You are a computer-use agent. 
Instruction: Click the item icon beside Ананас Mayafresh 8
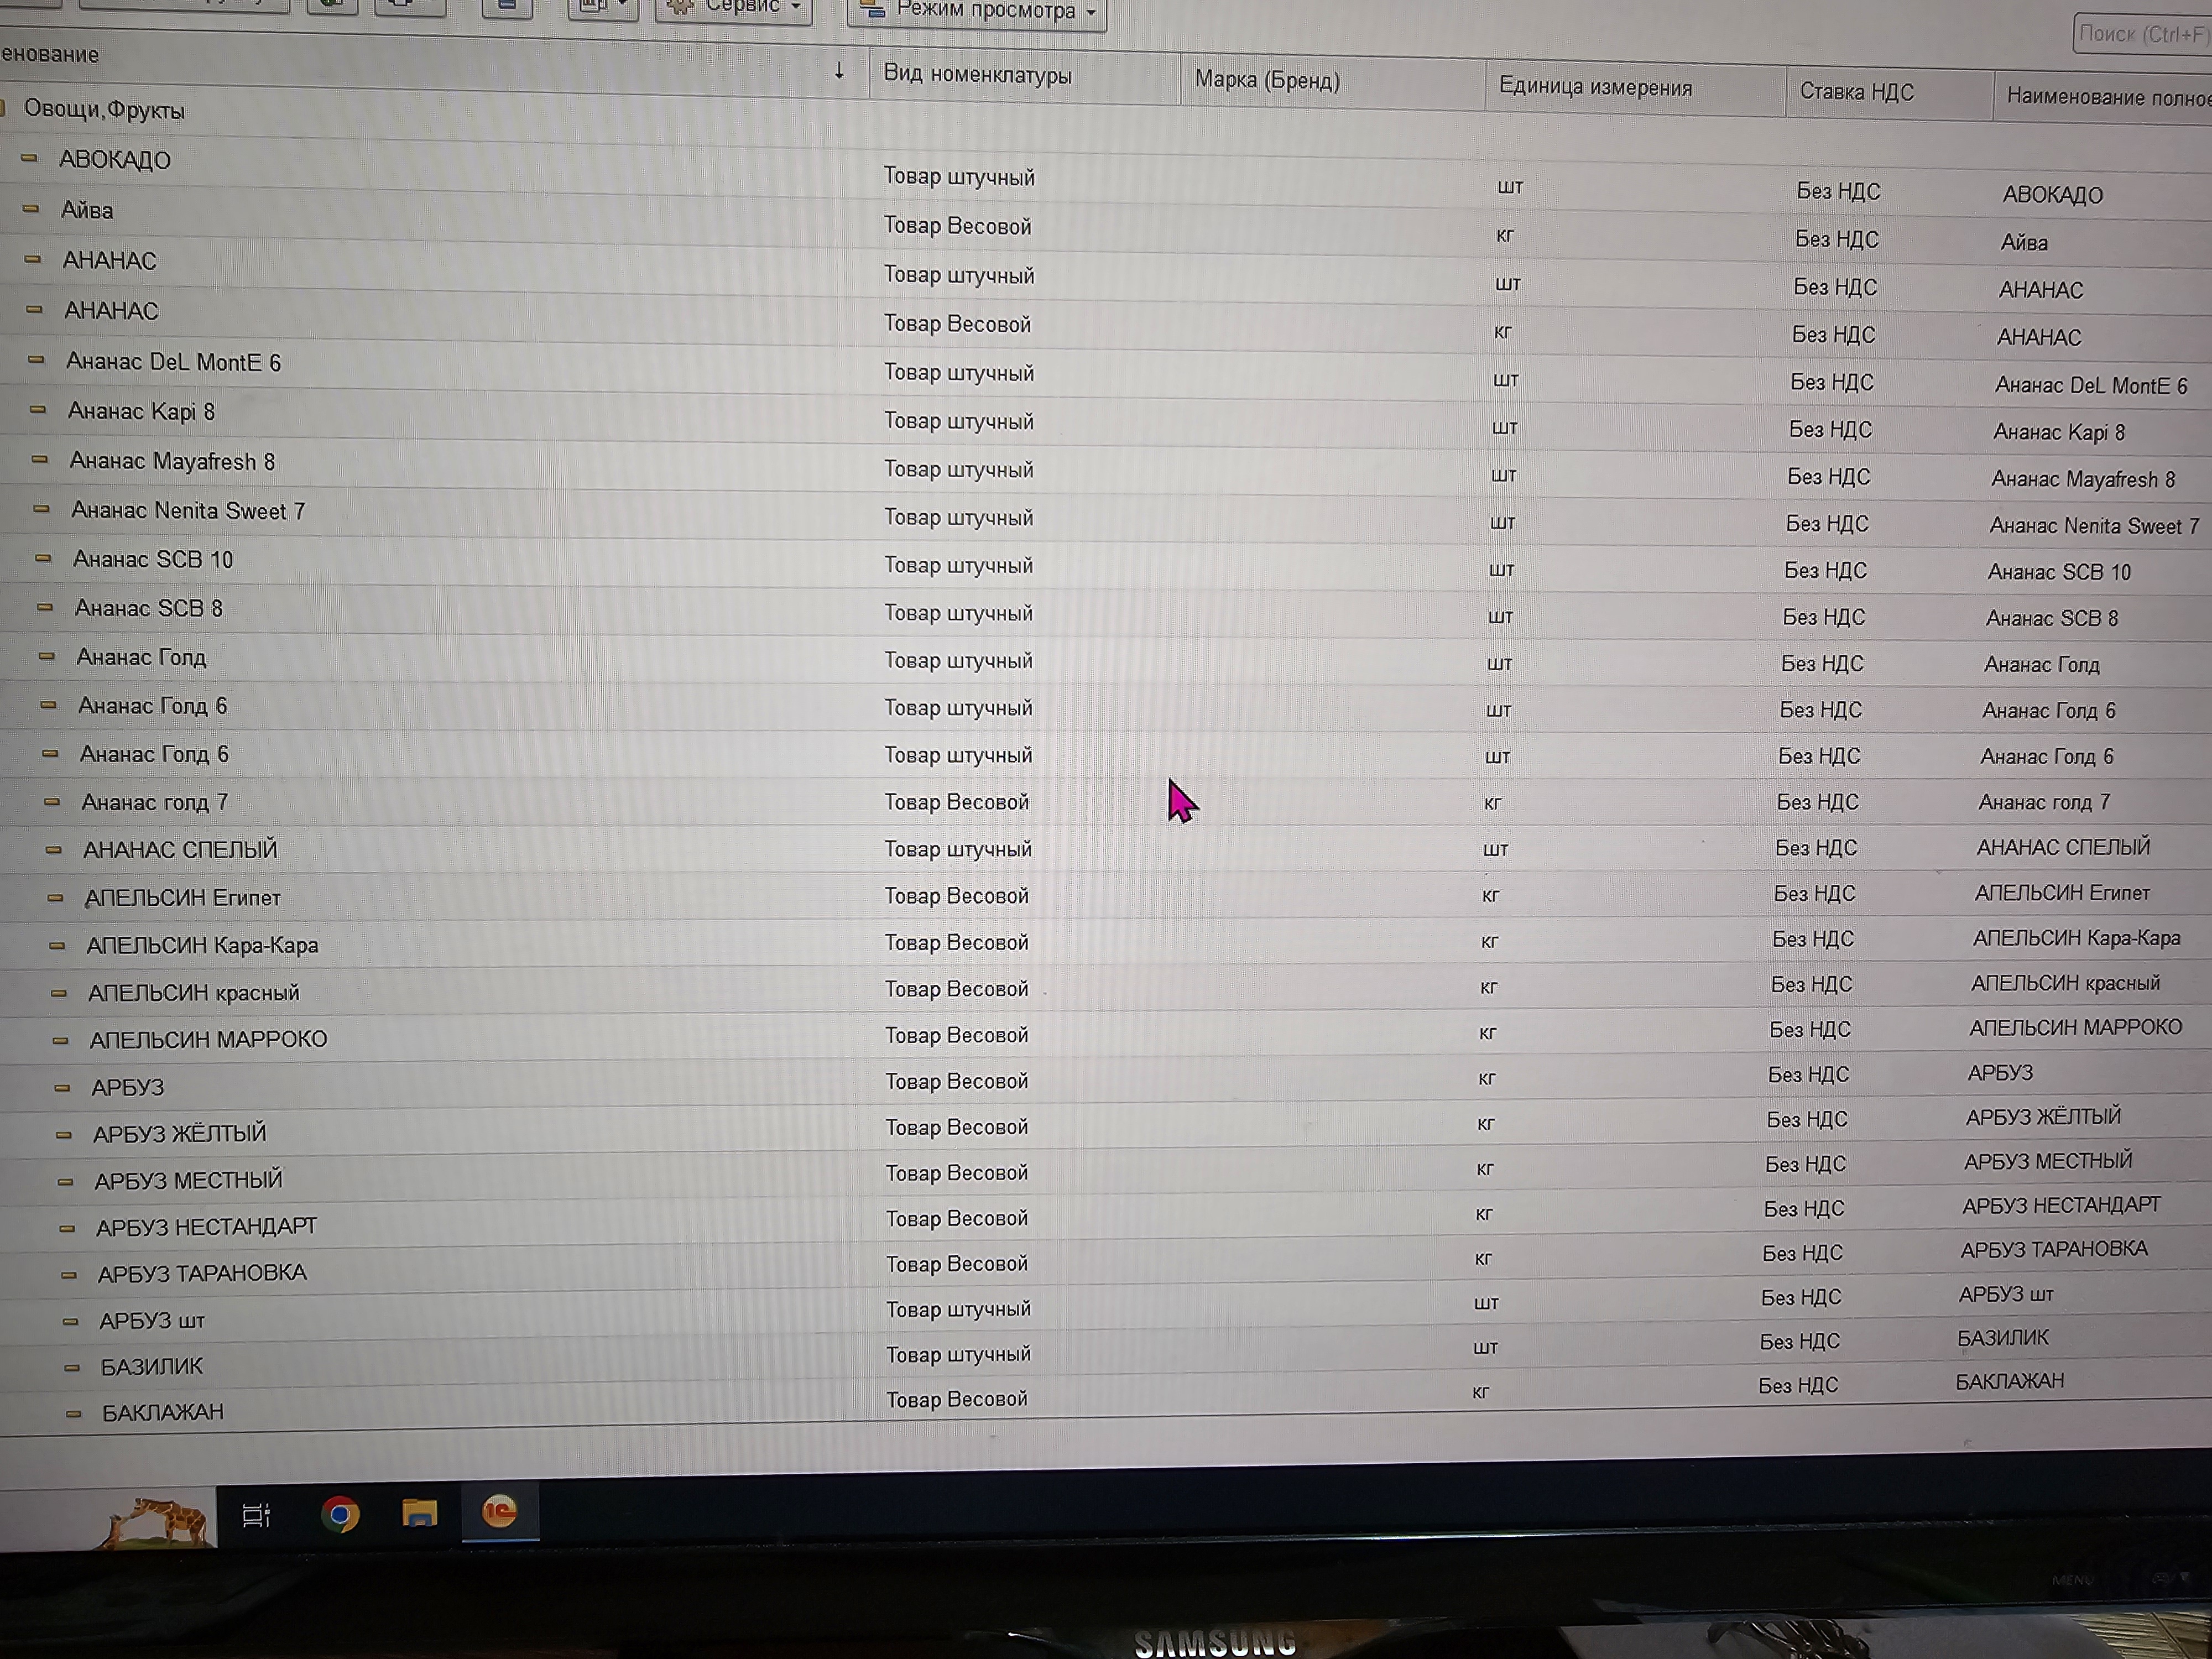40,460
